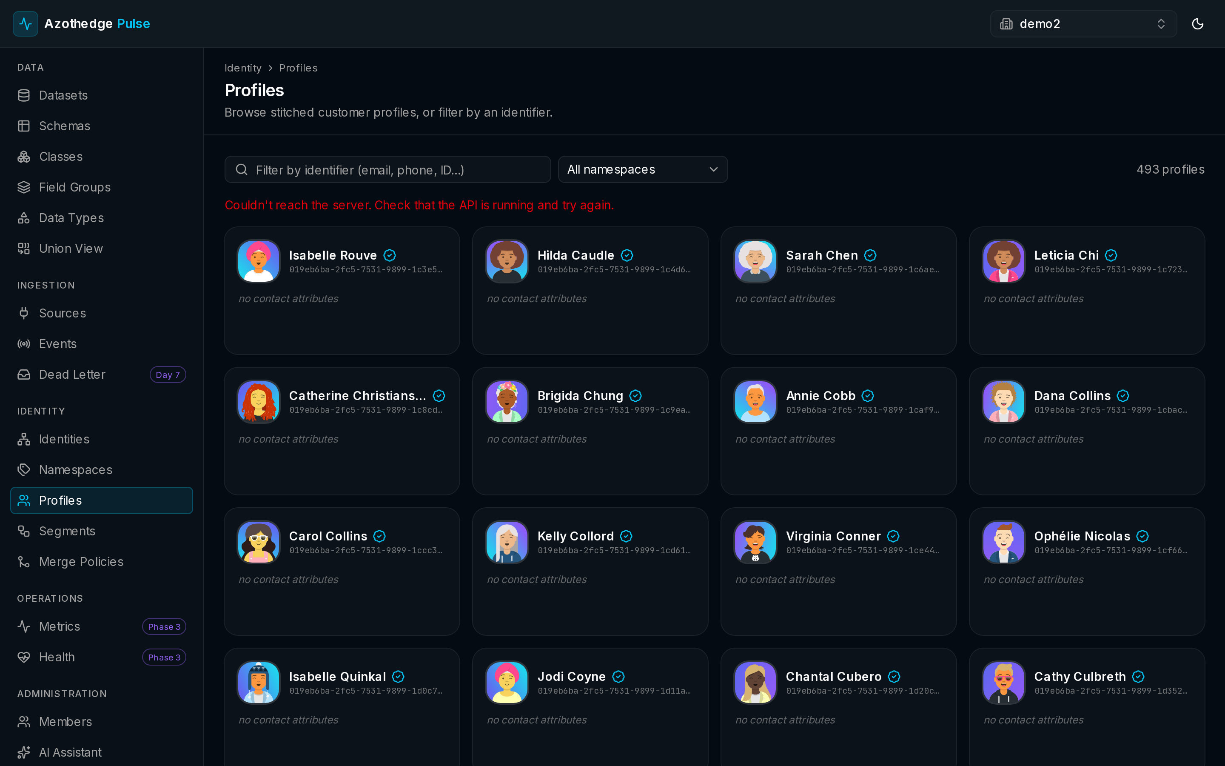This screenshot has height=766, width=1225.
Task: Click Dana Collins' verified badge
Action: click(x=1123, y=396)
